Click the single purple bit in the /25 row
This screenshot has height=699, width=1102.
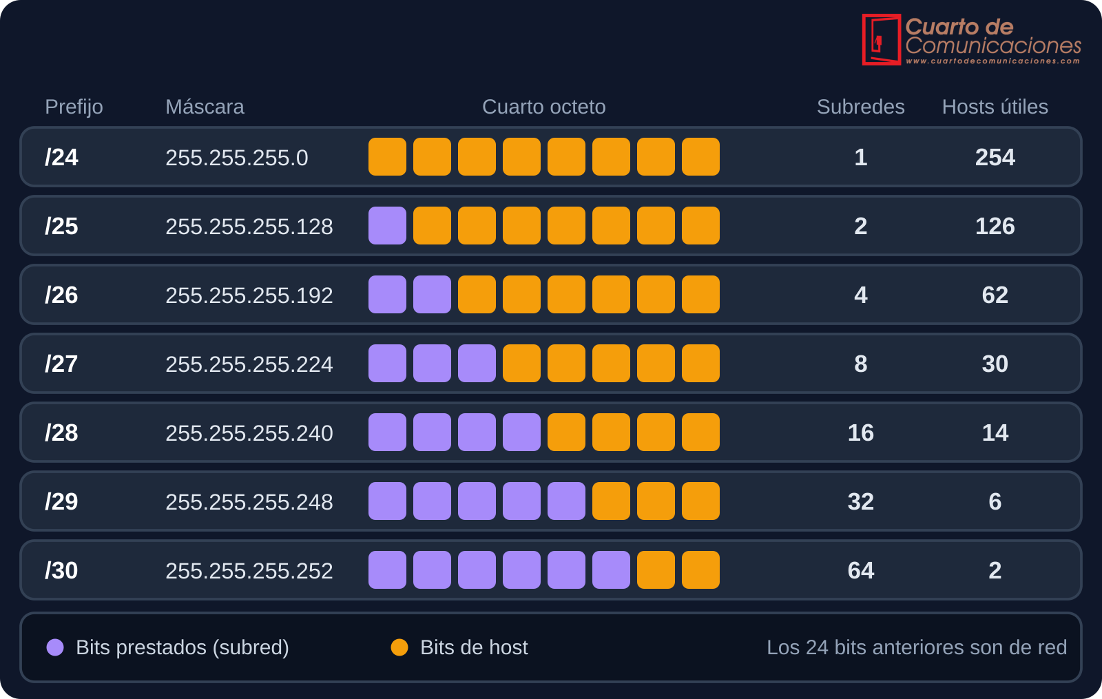(x=387, y=226)
